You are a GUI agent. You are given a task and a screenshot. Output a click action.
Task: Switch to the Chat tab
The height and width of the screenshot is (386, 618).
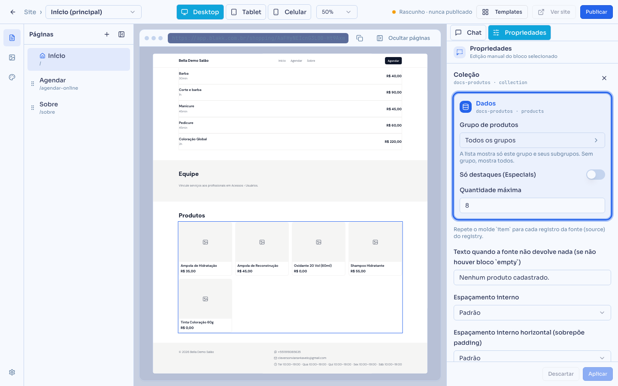[x=468, y=33]
